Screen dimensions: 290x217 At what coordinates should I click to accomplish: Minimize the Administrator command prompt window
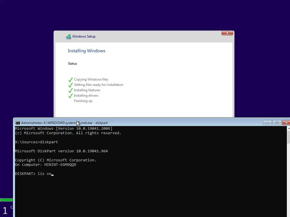(267, 123)
